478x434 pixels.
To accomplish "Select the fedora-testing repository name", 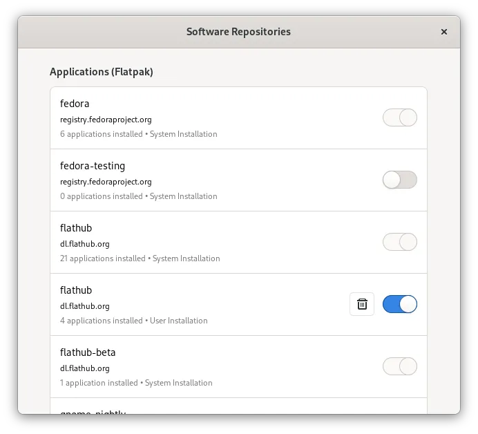I will [x=93, y=166].
